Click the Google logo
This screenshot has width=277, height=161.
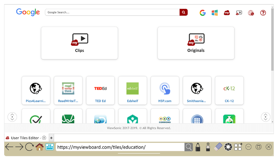point(28,12)
